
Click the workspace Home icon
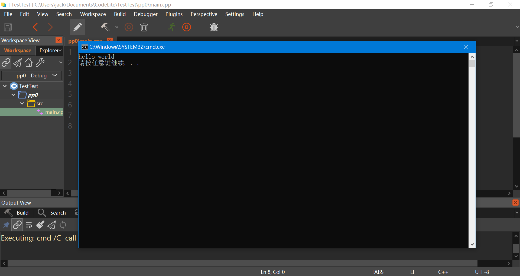point(29,63)
